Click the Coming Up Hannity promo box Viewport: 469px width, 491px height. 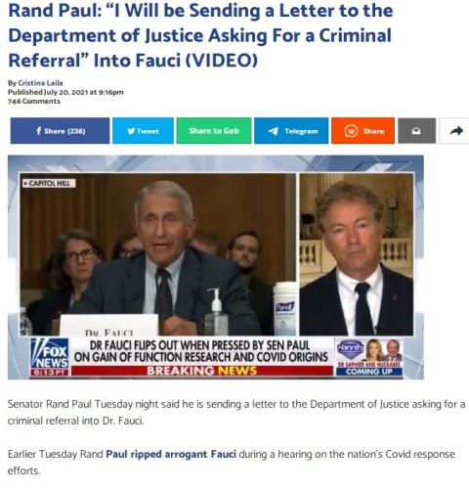tap(369, 357)
